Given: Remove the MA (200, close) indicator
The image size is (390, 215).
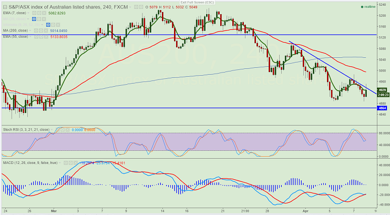Looking at the screenshot, I should pyautogui.click(x=46, y=30).
